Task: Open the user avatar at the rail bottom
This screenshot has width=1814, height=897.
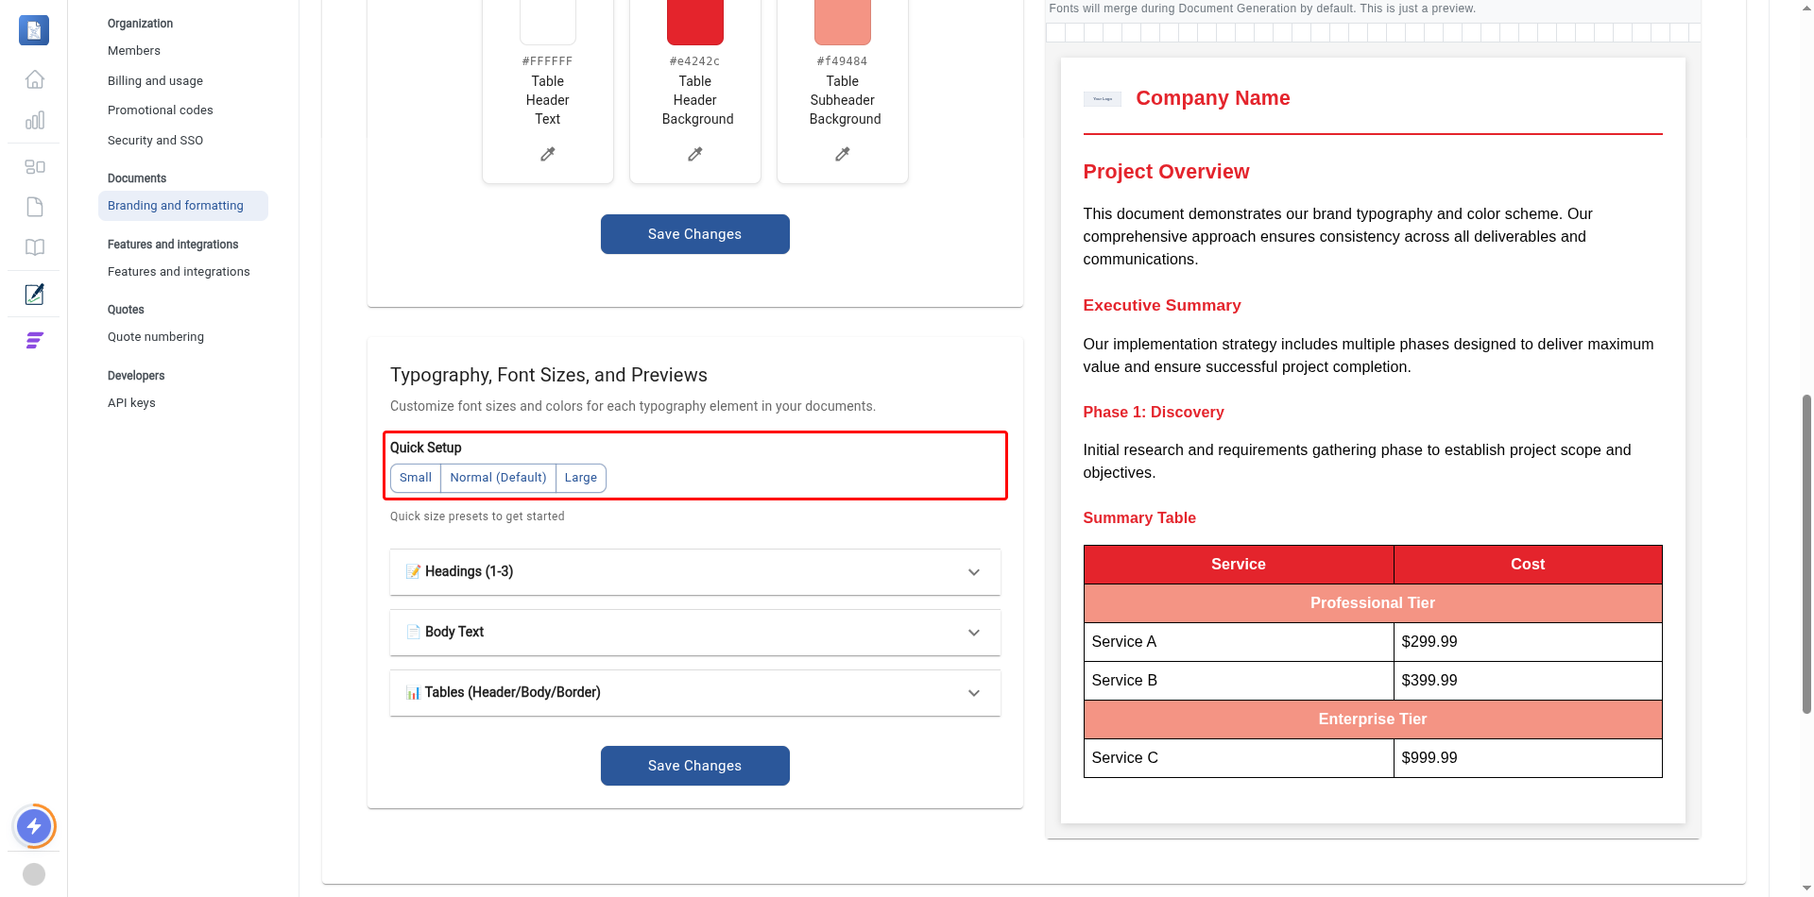Action: point(34,874)
